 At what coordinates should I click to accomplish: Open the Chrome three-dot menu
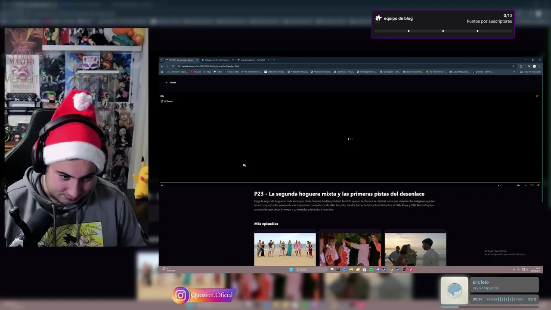click(540, 66)
